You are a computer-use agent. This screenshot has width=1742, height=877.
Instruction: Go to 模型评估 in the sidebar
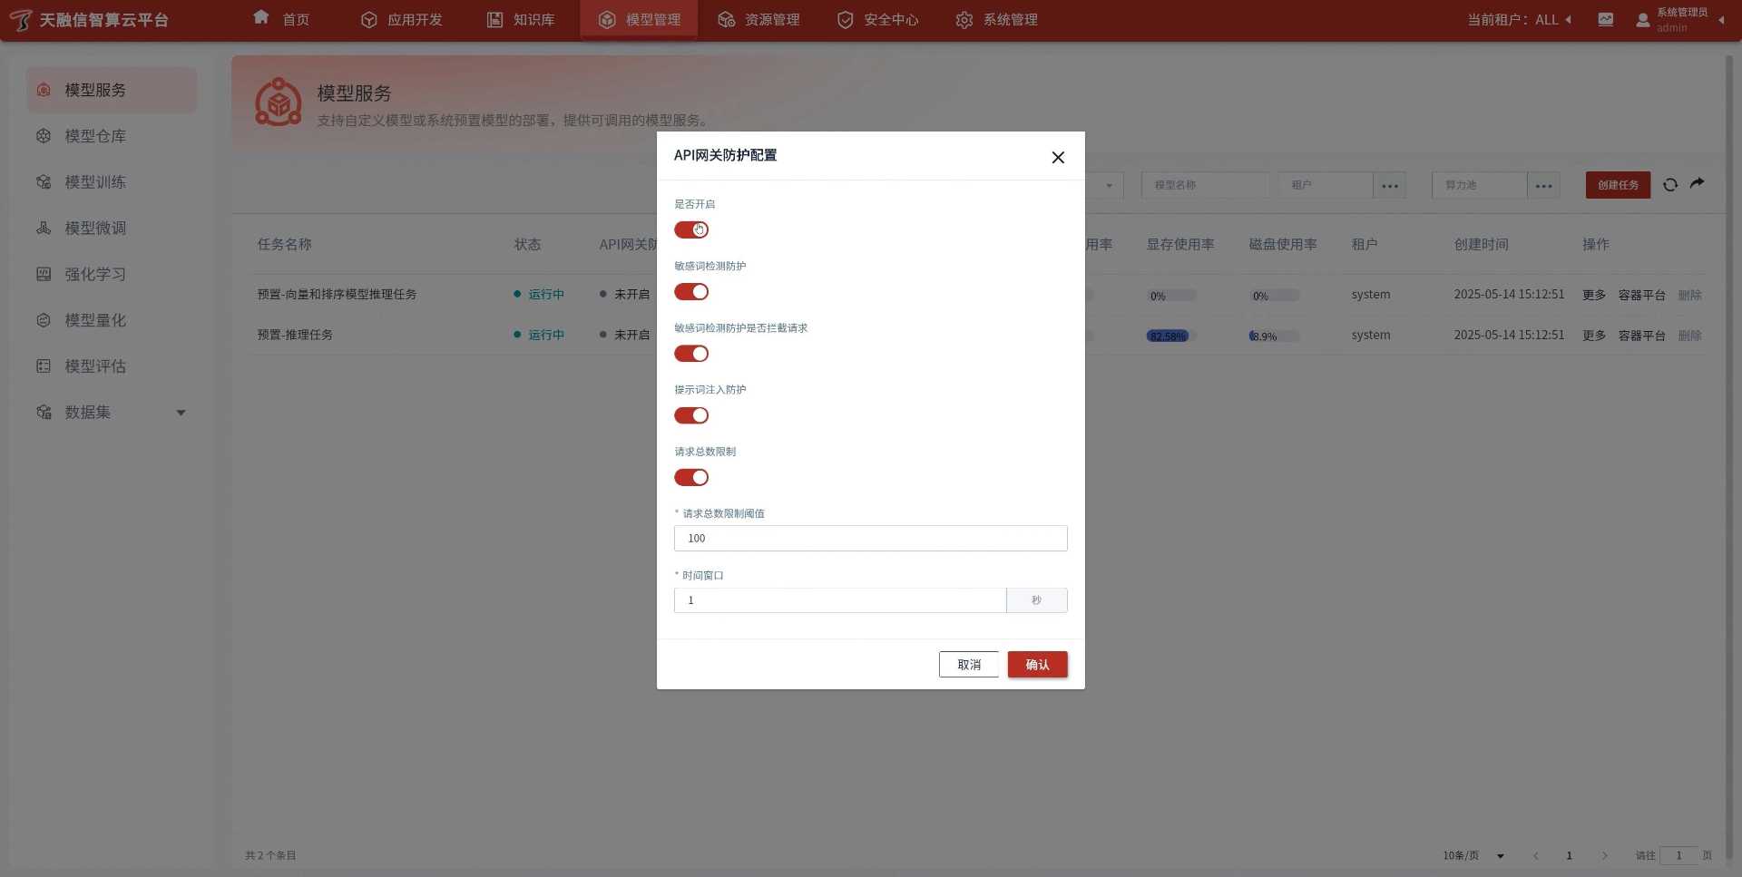pos(94,366)
